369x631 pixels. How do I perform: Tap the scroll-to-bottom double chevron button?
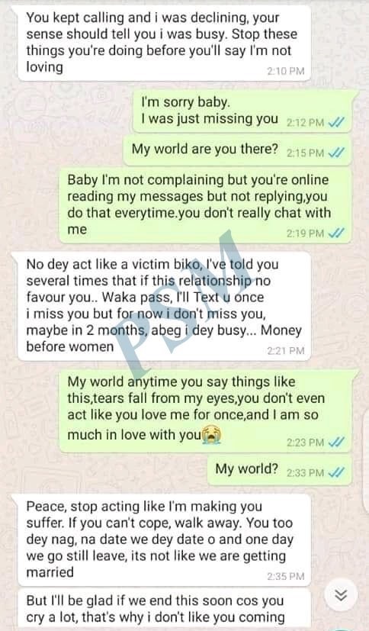pyautogui.click(x=341, y=595)
